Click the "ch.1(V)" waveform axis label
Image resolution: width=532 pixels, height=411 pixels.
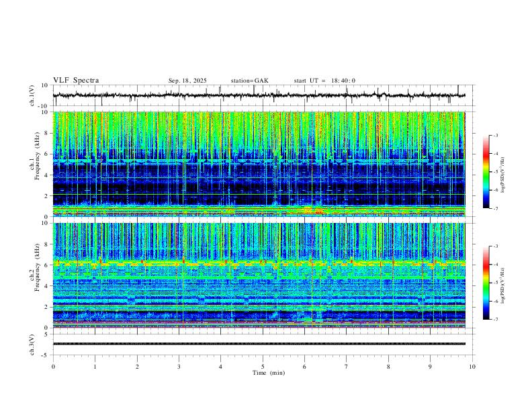coord(32,95)
